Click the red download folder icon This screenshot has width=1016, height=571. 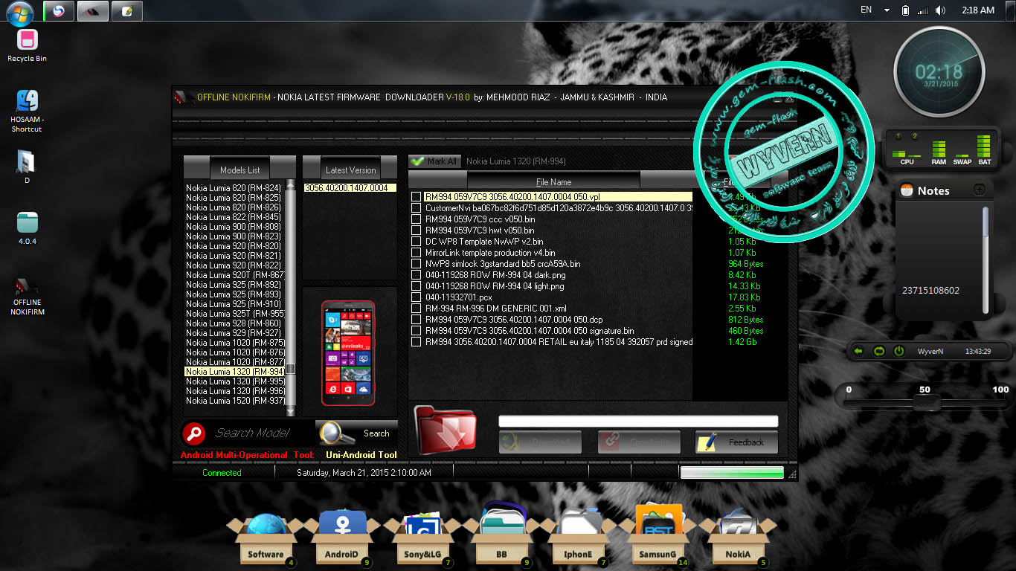(445, 430)
